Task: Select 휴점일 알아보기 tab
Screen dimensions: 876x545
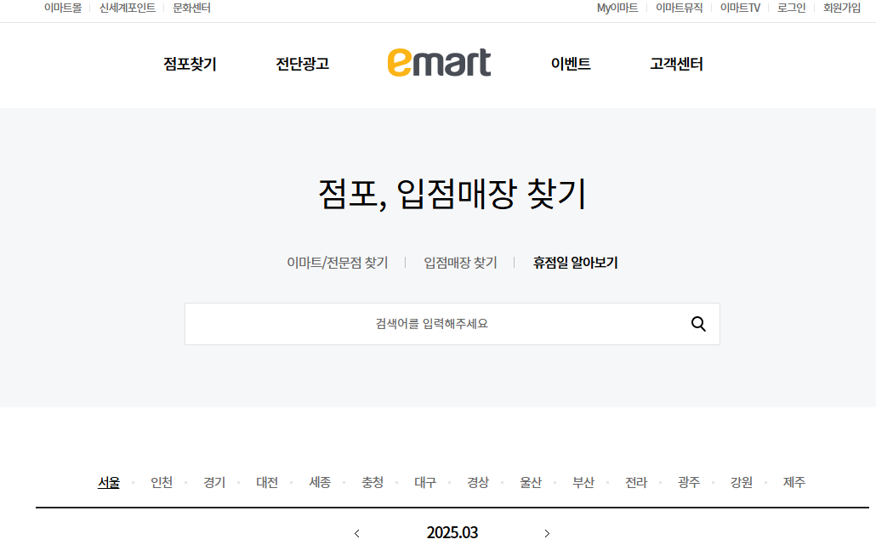Action: tap(576, 263)
